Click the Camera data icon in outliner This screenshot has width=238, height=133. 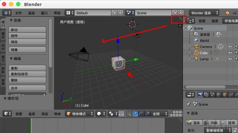(x=221, y=47)
